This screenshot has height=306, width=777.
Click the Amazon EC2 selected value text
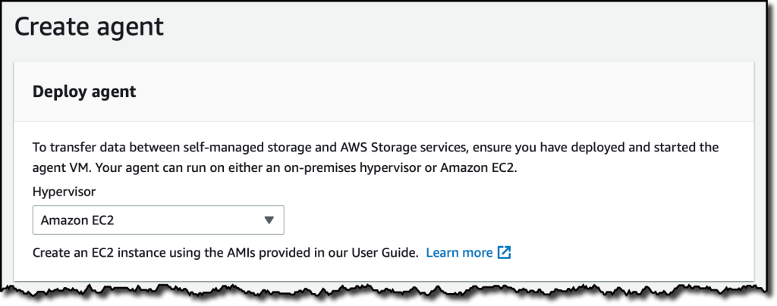point(78,220)
